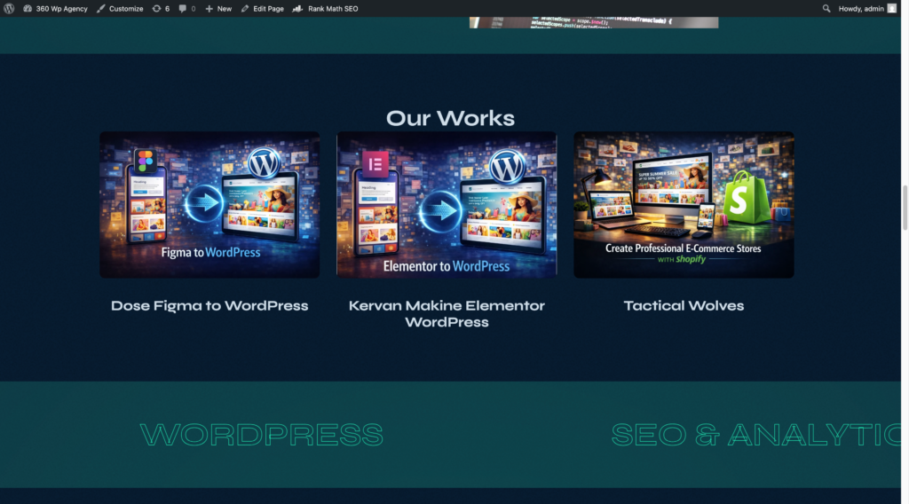Image resolution: width=909 pixels, height=504 pixels.
Task: Click the admin bar search magnifier icon
Action: point(826,9)
